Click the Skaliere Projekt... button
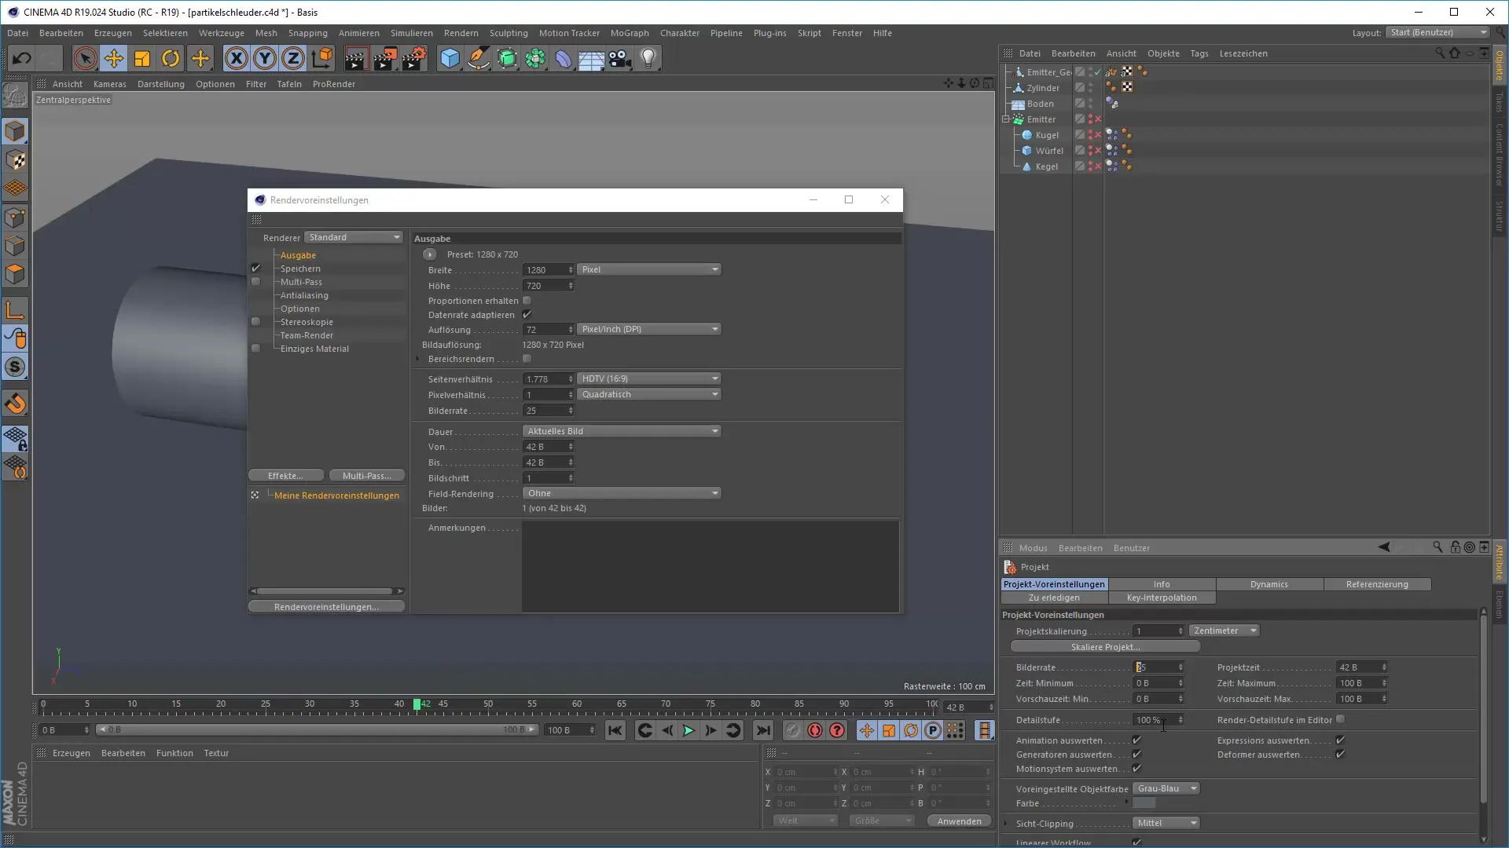This screenshot has height=848, width=1509. (x=1105, y=647)
